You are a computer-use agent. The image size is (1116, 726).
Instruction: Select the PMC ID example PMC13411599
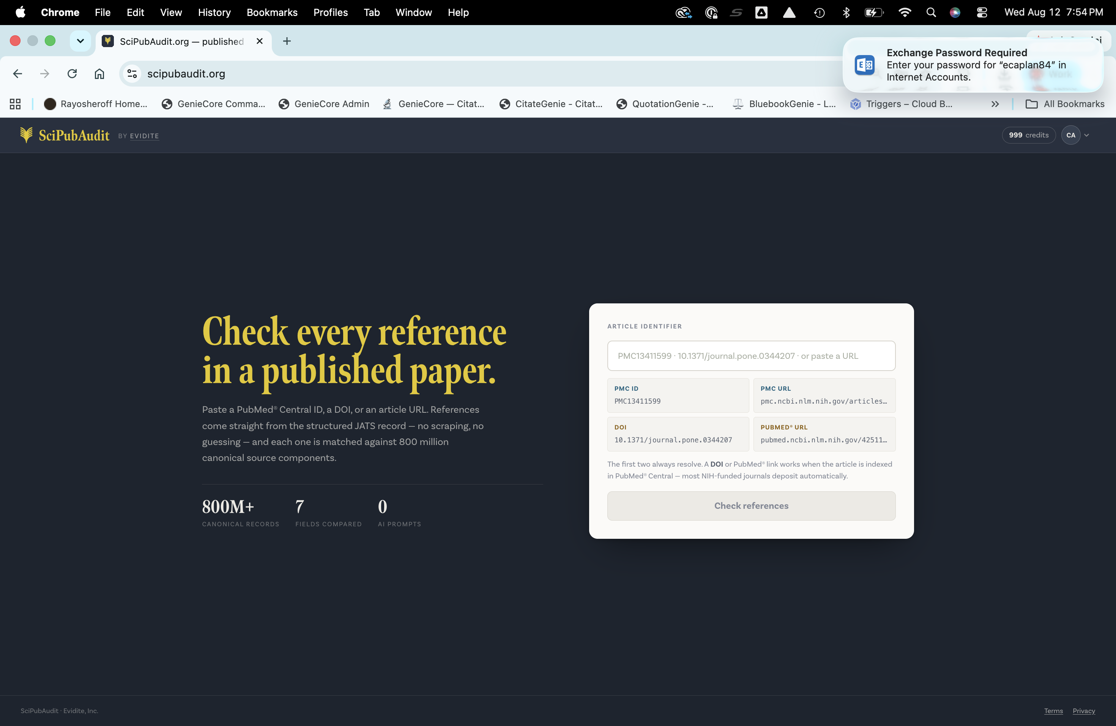678,395
